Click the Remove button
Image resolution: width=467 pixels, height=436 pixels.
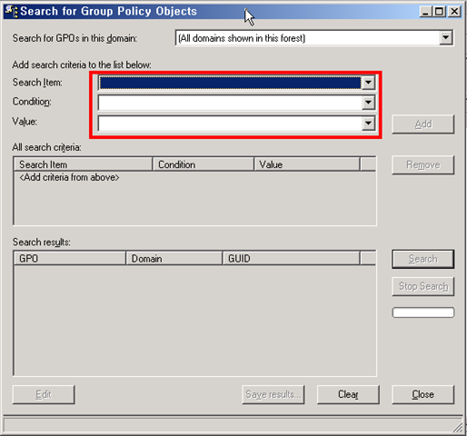pyautogui.click(x=423, y=165)
